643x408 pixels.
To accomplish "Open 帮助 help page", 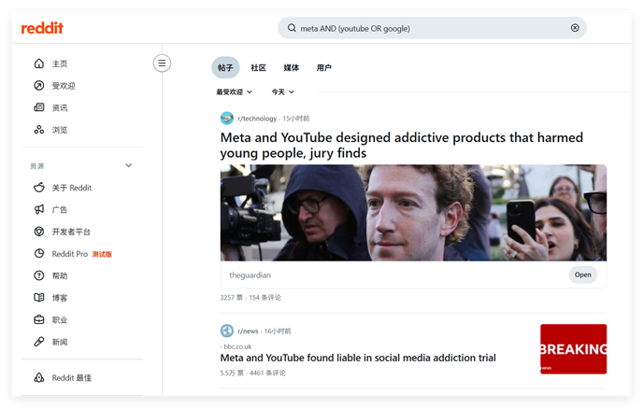I will coord(59,275).
